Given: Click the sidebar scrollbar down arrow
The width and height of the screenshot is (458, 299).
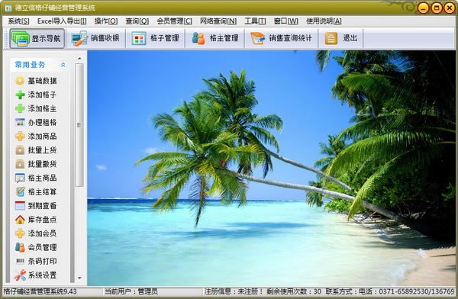Looking at the screenshot, I should pos(79,278).
